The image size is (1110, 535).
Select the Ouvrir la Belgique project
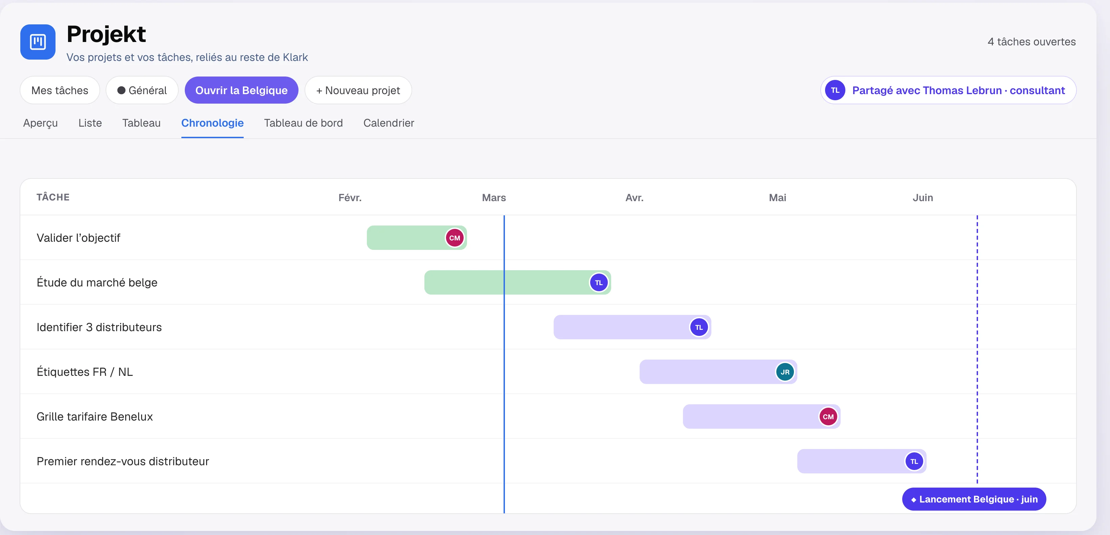(x=241, y=90)
